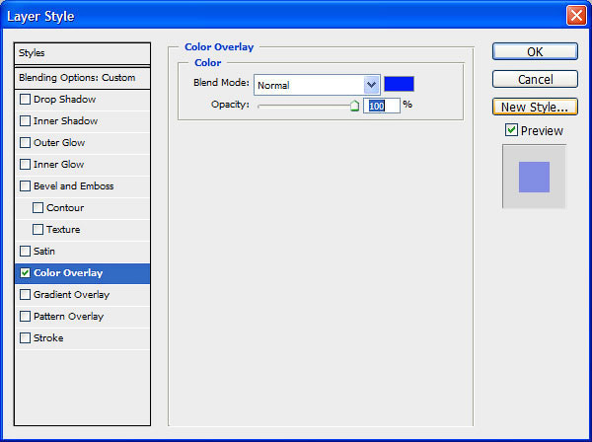The width and height of the screenshot is (592, 442).
Task: Click the Cancel button
Action: (535, 79)
